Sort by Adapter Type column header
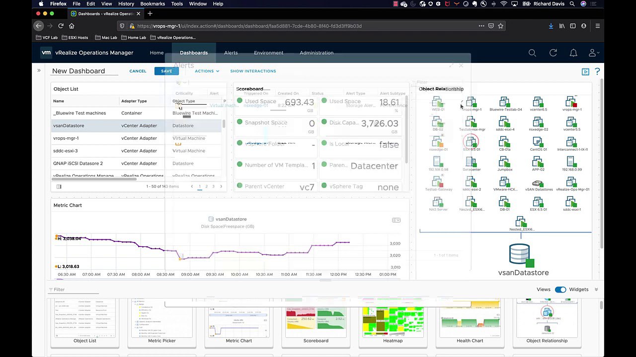Image resolution: width=636 pixels, height=357 pixels. click(x=134, y=101)
